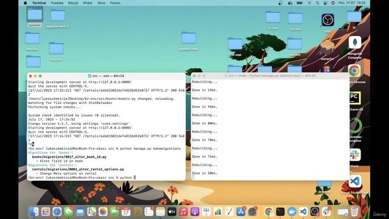Open the Widok menu

coord(88,3)
